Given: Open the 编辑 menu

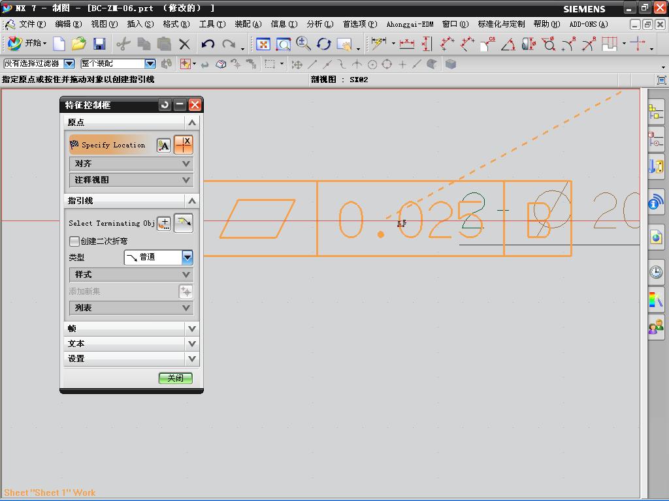Looking at the screenshot, I should (x=68, y=24).
